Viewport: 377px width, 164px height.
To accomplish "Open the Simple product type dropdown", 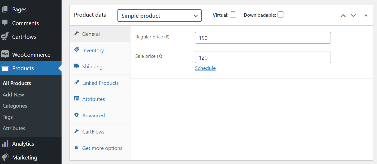I will (159, 16).
